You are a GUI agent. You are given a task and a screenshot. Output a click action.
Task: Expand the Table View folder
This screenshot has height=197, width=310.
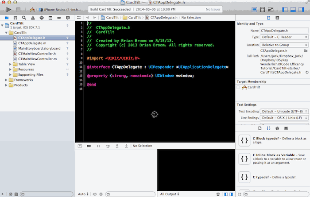[x=10, y=64]
